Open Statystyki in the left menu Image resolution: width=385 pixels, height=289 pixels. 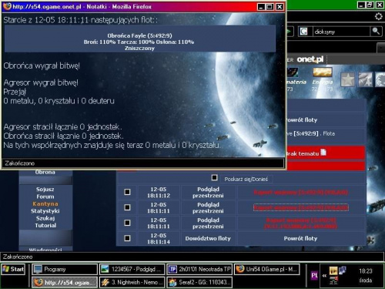coord(45,211)
